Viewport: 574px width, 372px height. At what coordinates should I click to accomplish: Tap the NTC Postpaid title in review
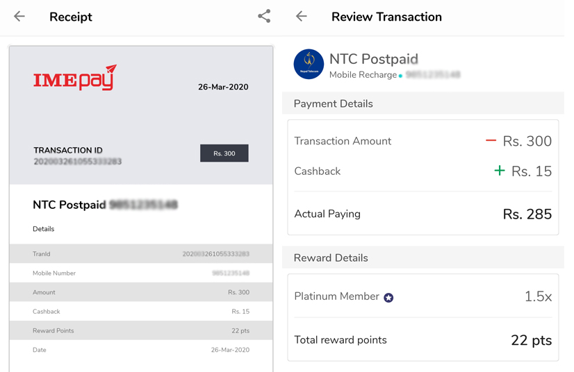coord(373,59)
